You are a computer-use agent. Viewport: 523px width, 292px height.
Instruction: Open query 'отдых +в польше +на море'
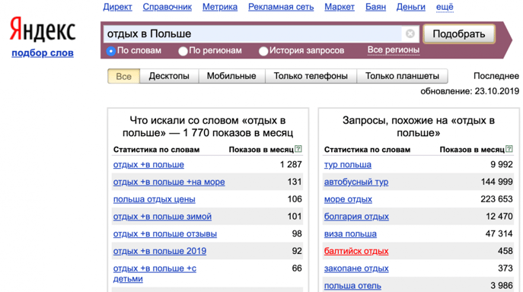pyautogui.click(x=169, y=182)
